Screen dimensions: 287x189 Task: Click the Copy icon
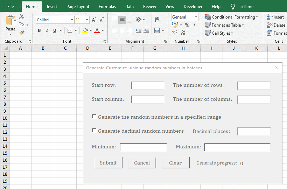click(x=22, y=25)
